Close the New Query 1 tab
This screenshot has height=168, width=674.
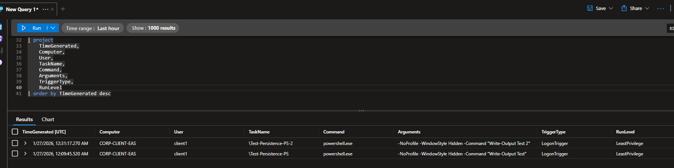tap(52, 9)
